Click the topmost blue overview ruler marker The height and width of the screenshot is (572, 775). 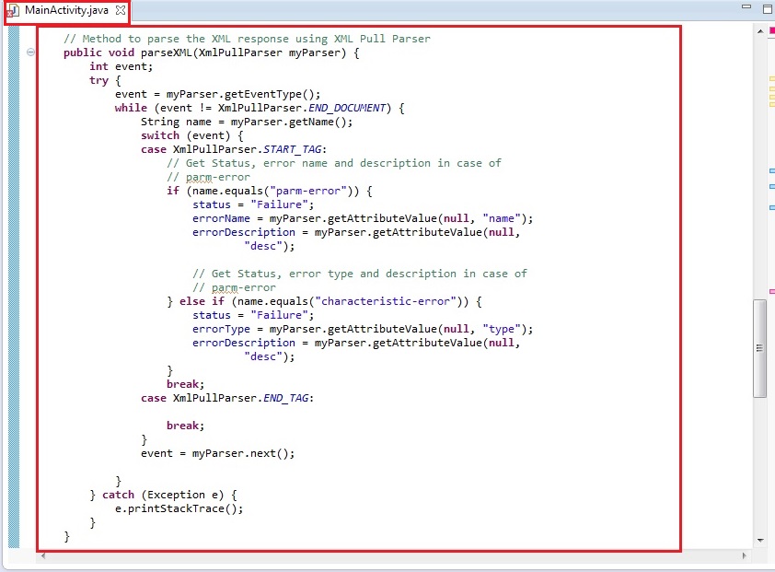771,171
